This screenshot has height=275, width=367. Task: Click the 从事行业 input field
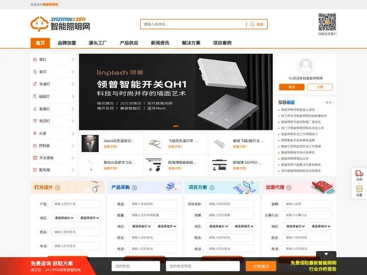307,215
